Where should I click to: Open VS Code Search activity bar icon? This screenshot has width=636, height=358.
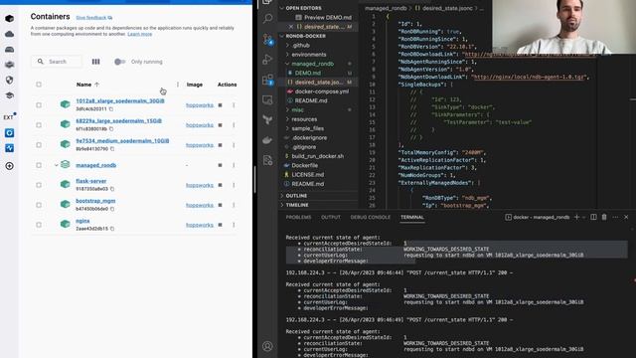coord(267,18)
